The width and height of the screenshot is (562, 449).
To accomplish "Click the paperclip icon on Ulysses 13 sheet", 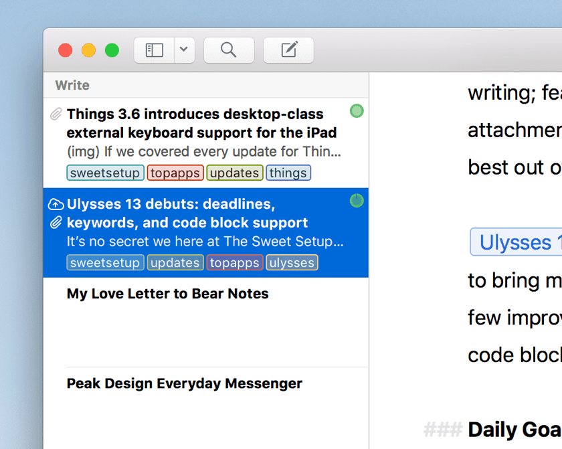I will pos(56,223).
